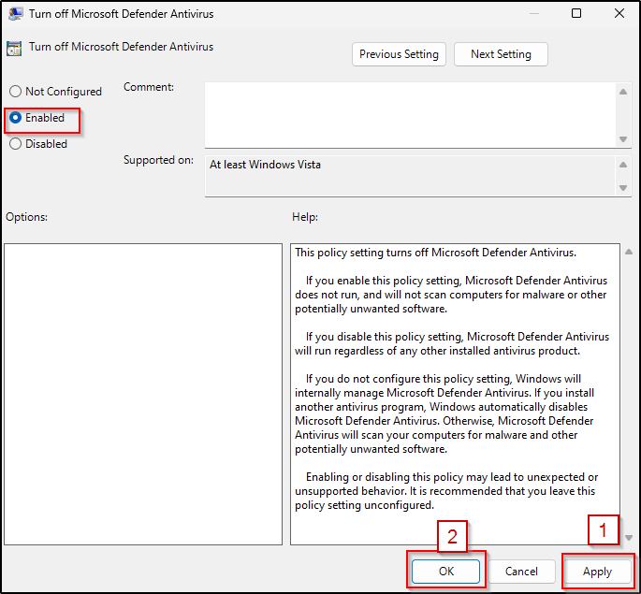Go to the Previous Setting
The image size is (641, 594).
(399, 54)
